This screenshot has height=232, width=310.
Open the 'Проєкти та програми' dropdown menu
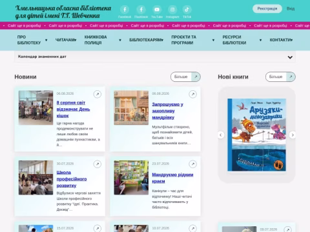point(193,40)
